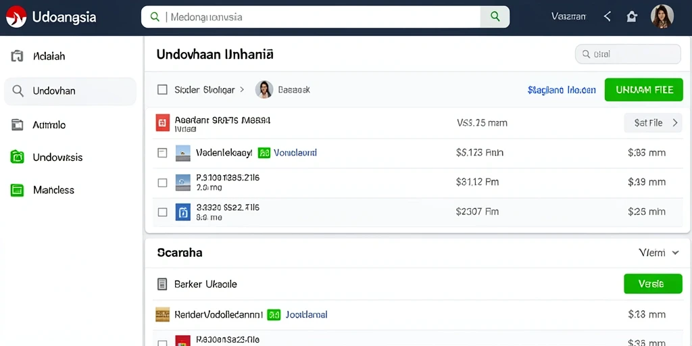Tick the checkbox in the P.31001385.2116 row

coord(162,182)
